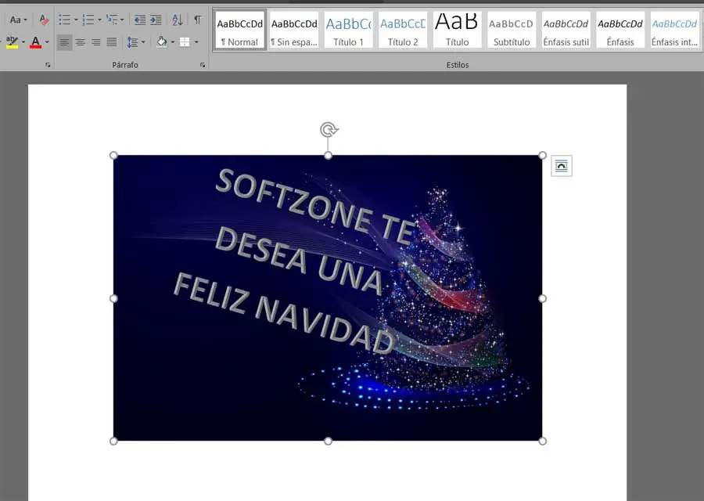Open the Párrafo dialog launcher

203,65
